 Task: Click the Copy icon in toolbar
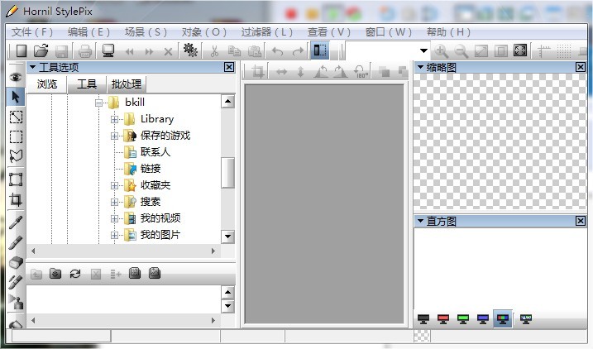coord(235,51)
